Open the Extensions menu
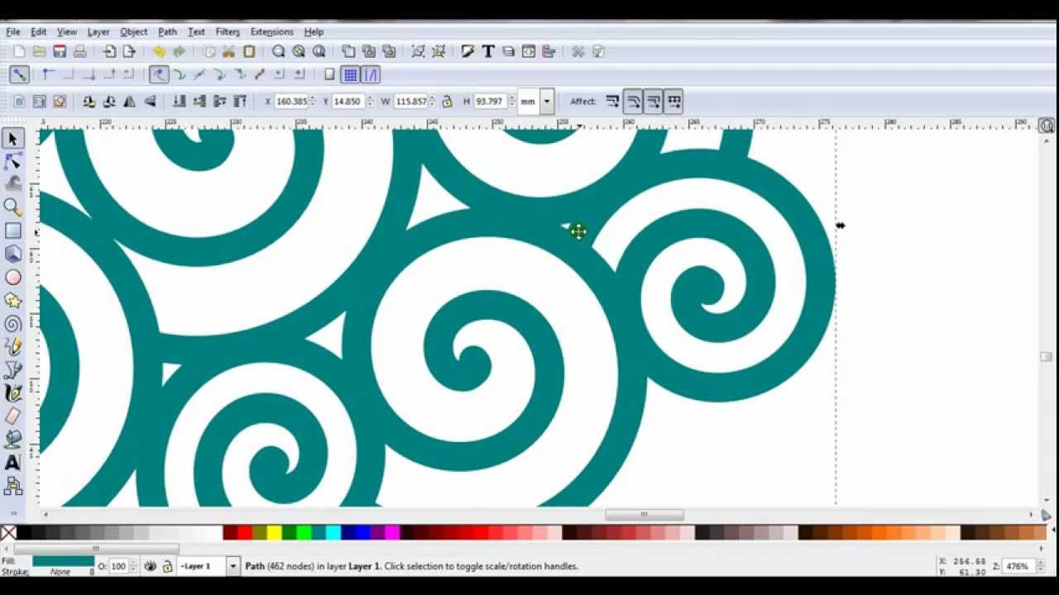Viewport: 1059px width, 595px height. [x=271, y=31]
